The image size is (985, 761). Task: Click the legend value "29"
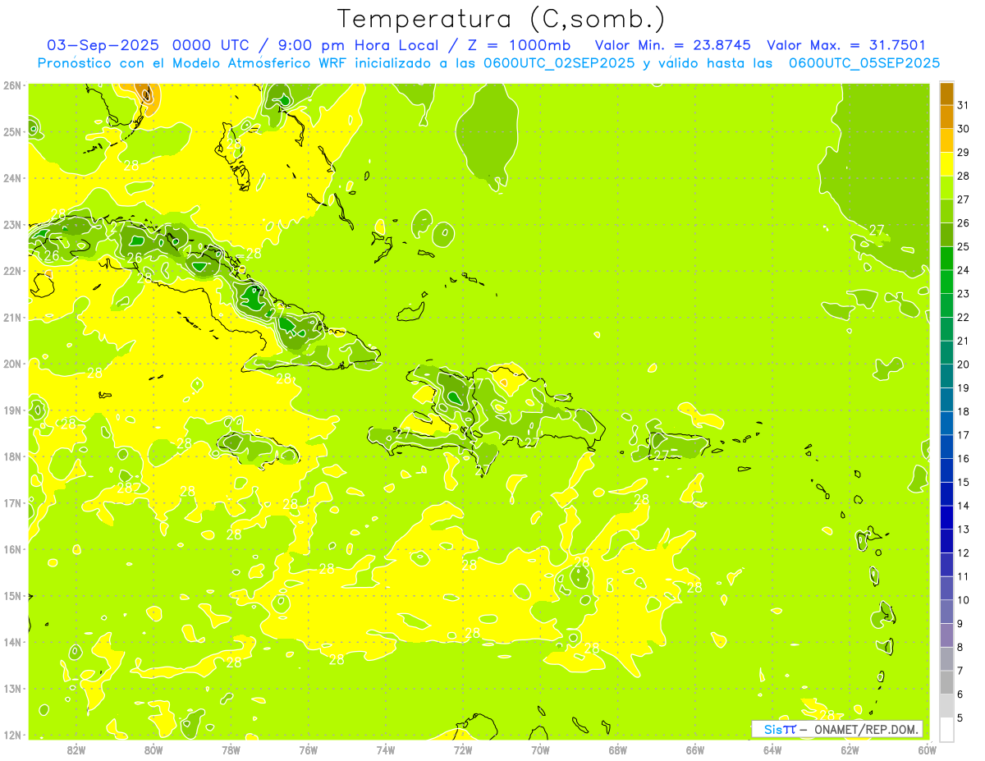pos(963,153)
